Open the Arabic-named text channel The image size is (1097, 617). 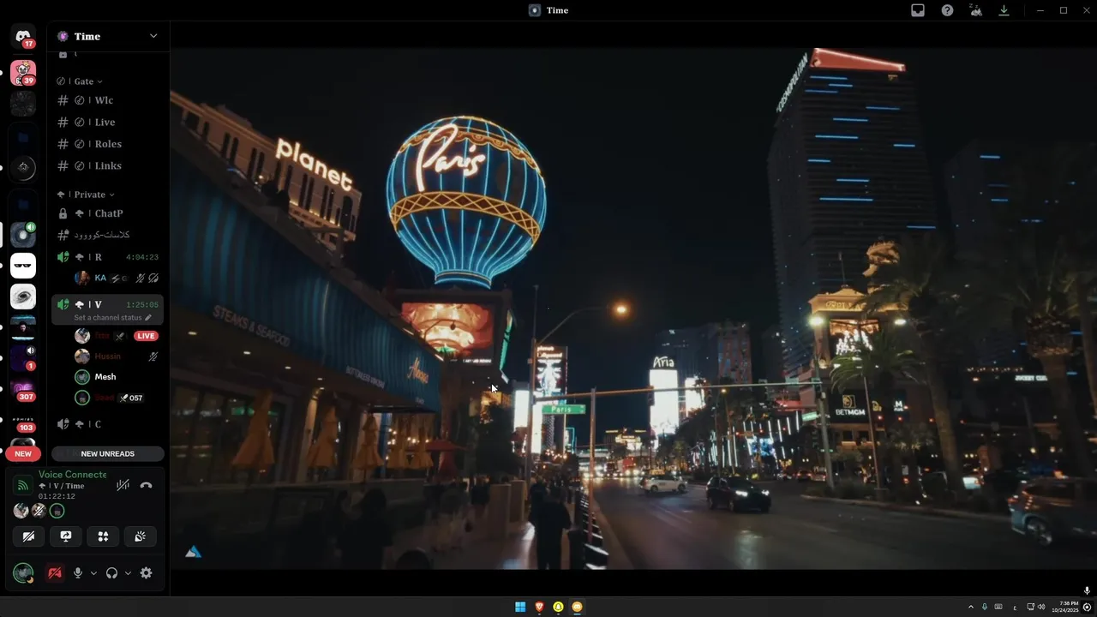tap(107, 235)
